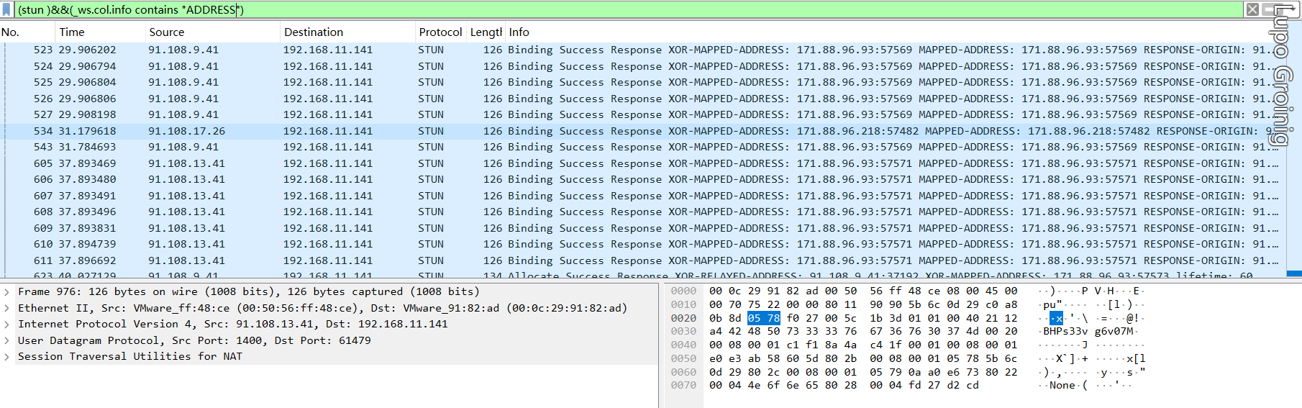This screenshot has height=408, width=1302.
Task: Click hex offset 0030 row label
Action: pos(683,332)
